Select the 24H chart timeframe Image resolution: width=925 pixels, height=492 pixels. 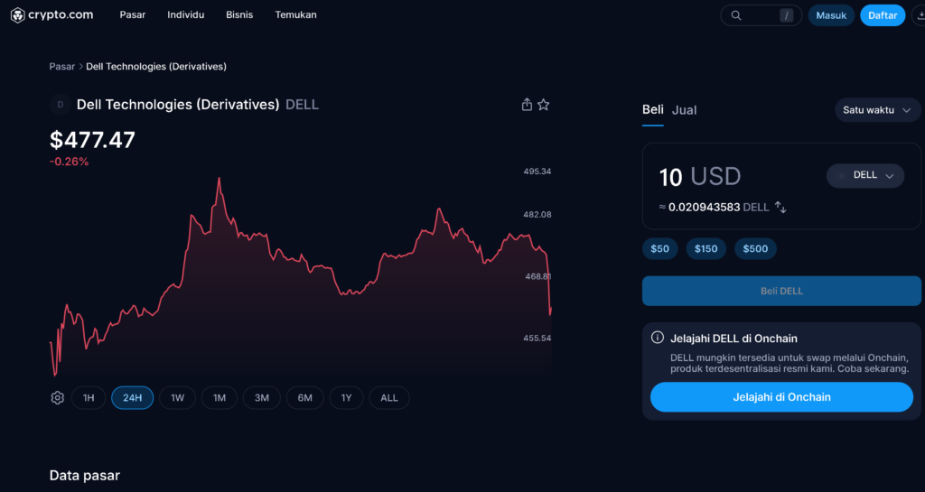(132, 398)
